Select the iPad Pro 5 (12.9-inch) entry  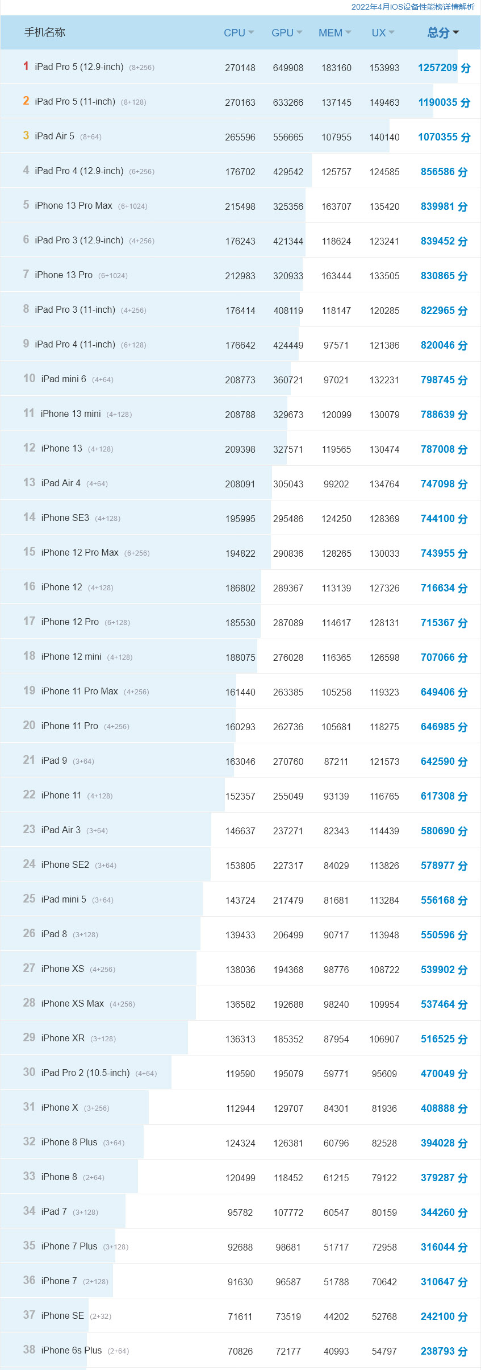pos(79,67)
